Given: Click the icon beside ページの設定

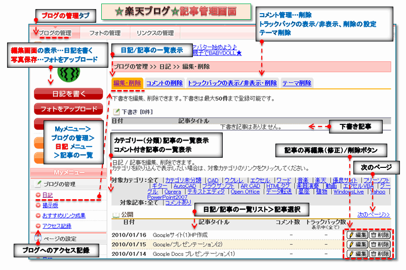Looking at the screenshot, I should [38, 238].
